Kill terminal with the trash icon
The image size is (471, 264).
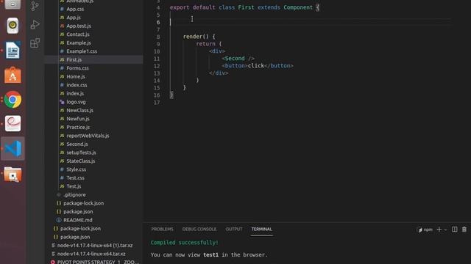pyautogui.click(x=464, y=230)
